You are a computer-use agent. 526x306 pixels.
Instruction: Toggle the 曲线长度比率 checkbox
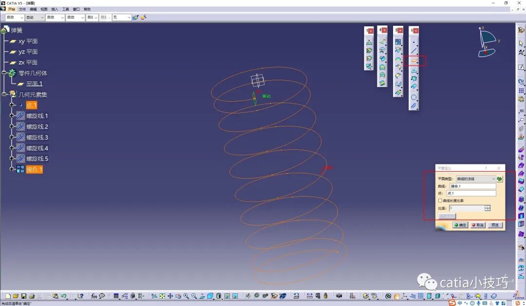click(x=440, y=200)
